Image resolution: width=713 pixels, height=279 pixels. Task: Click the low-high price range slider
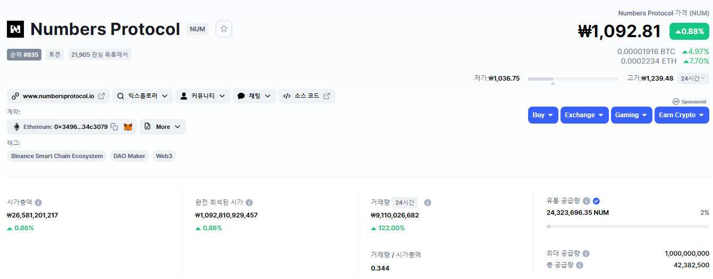coord(573,79)
